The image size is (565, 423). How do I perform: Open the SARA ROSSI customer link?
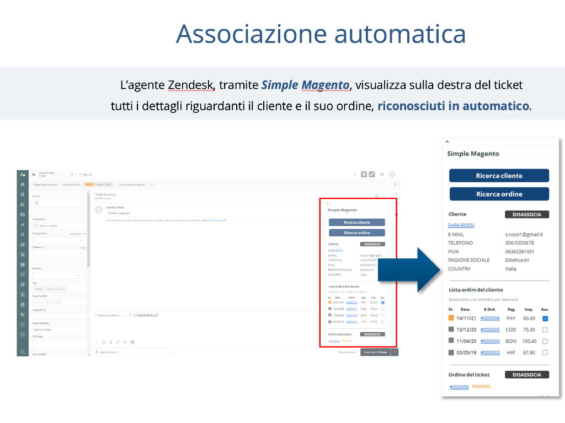pyautogui.click(x=461, y=225)
